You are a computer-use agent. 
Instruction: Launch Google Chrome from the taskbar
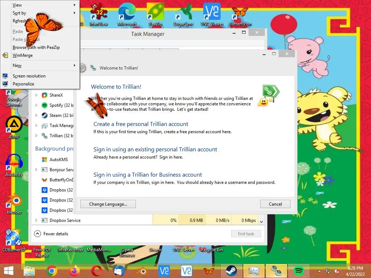pyautogui.click(x=51, y=271)
